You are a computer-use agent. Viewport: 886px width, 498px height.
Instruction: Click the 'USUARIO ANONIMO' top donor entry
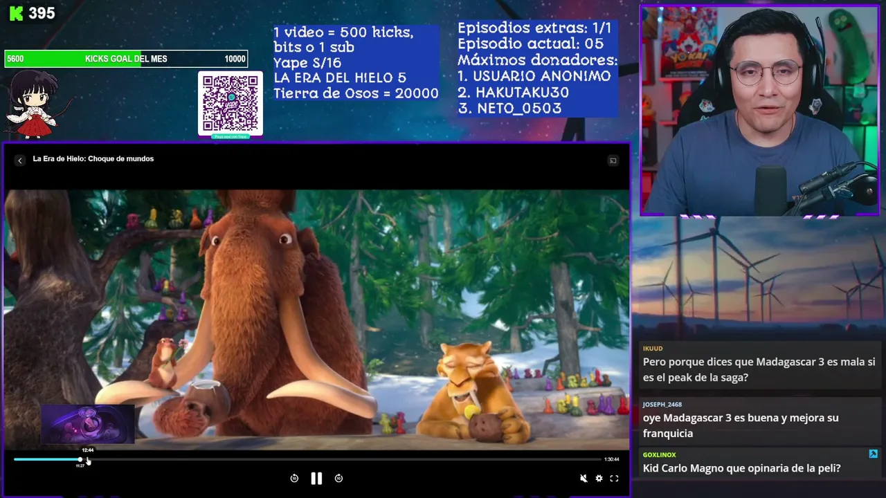pos(543,76)
